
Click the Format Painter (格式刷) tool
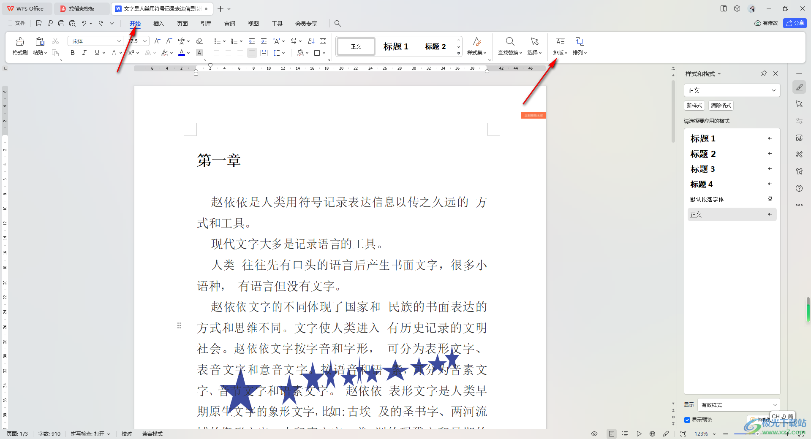[20, 46]
